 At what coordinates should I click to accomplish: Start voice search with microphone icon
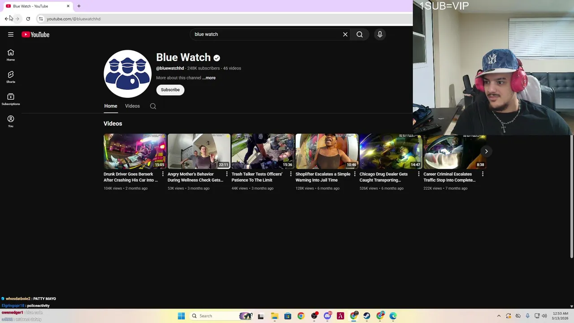click(380, 35)
